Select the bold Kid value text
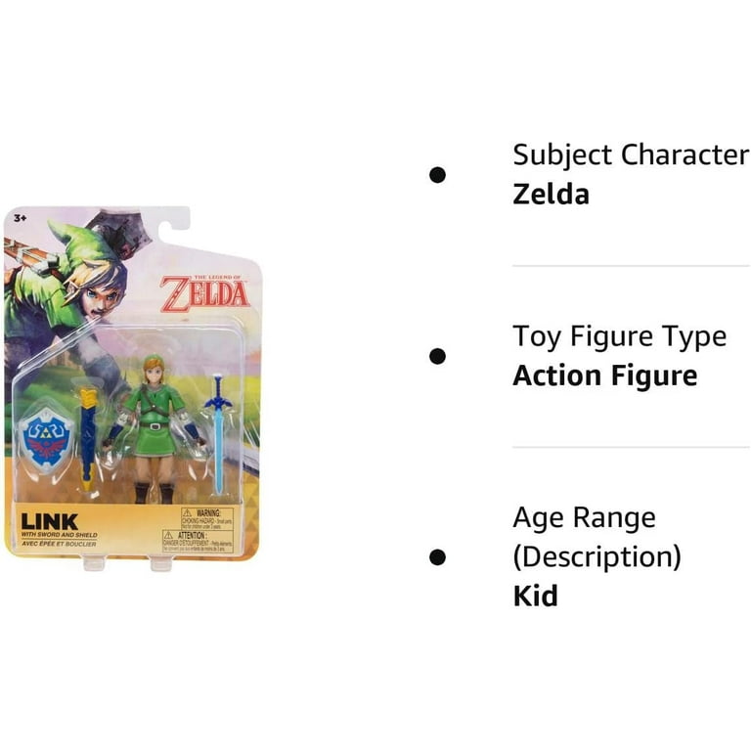Viewport: 751px width, 751px height. [x=535, y=596]
